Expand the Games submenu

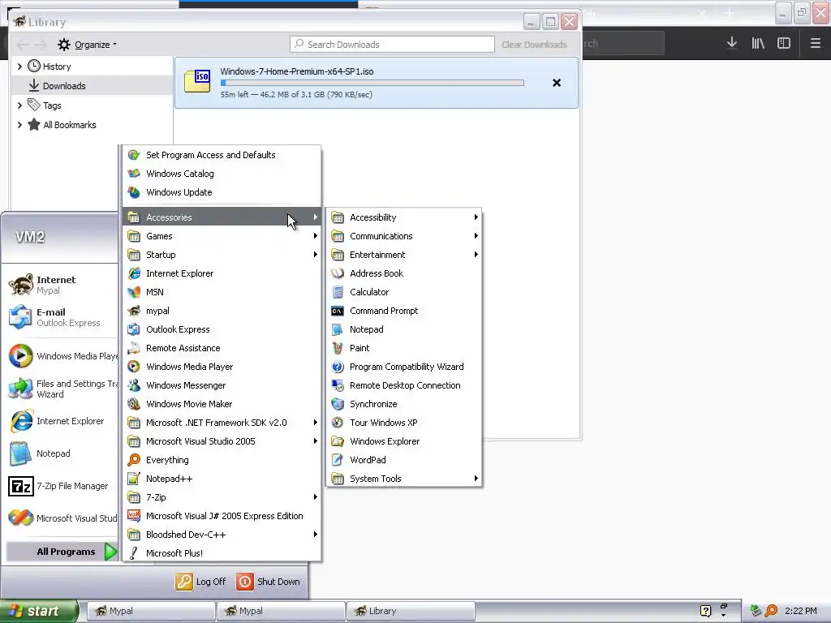pyautogui.click(x=222, y=236)
